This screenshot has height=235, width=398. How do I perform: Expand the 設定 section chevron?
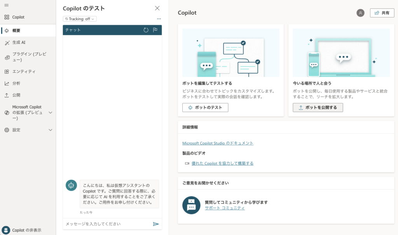[x=50, y=130]
